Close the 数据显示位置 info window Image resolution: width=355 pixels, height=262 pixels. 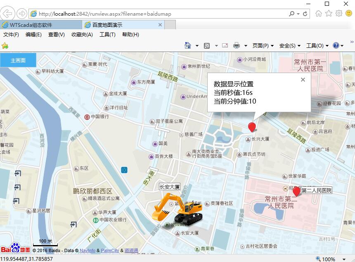(303, 80)
